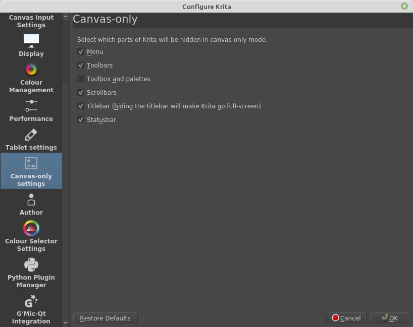This screenshot has height=327, width=413.
Task: Click Restore Defaults button
Action: point(105,318)
